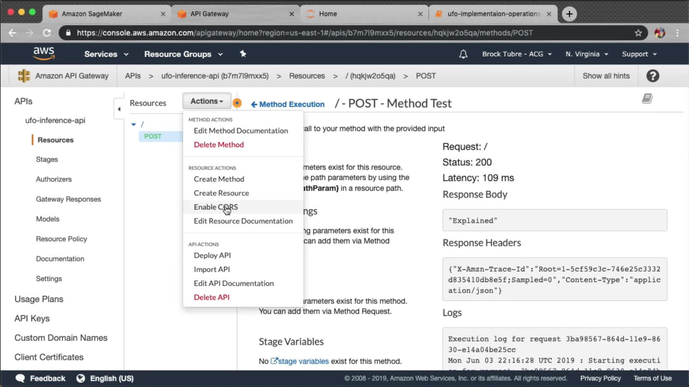689x387 pixels.
Task: Reload the browser page
Action: pos(47,33)
